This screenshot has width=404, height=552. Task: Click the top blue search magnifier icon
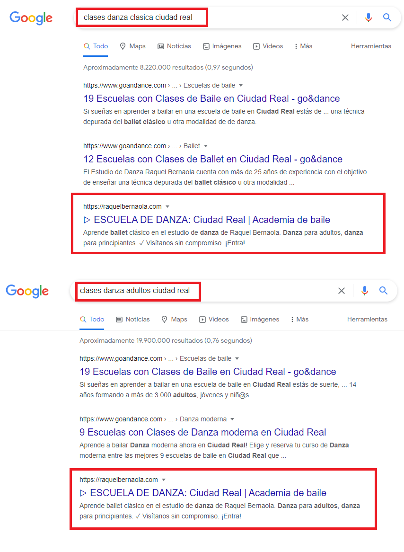[387, 17]
